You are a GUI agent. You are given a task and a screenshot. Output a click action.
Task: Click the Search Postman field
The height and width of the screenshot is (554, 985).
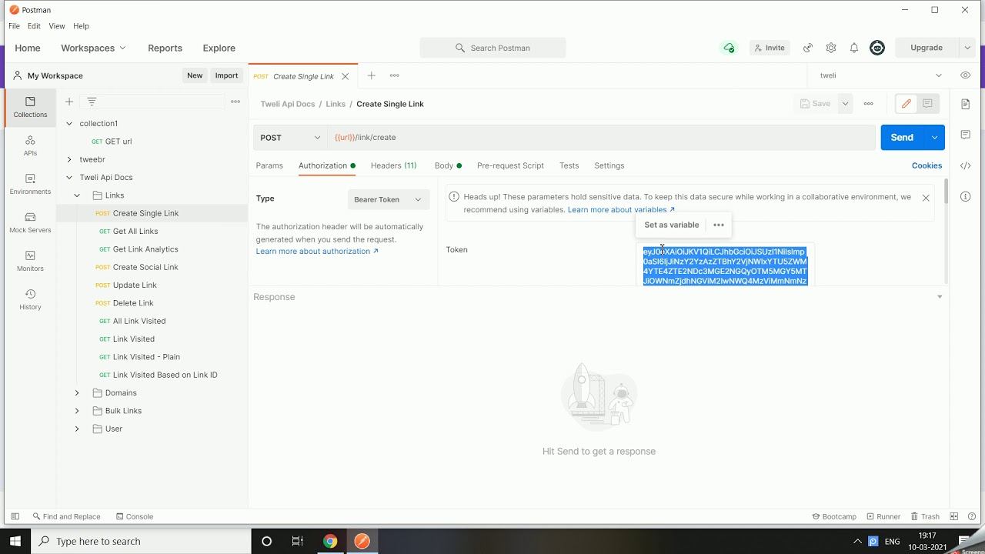492,48
